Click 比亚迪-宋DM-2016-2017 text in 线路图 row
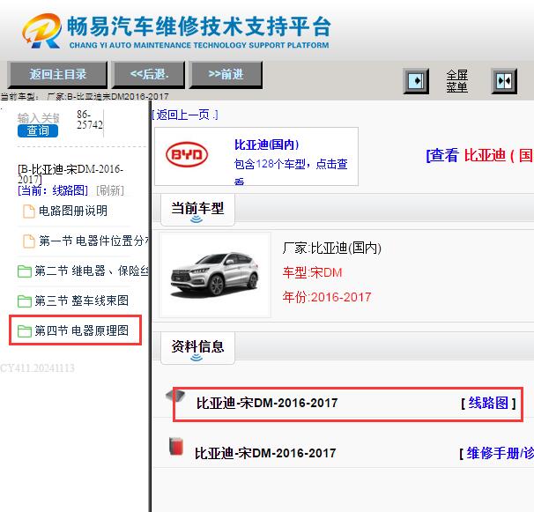This screenshot has height=512, width=534. tap(267, 404)
